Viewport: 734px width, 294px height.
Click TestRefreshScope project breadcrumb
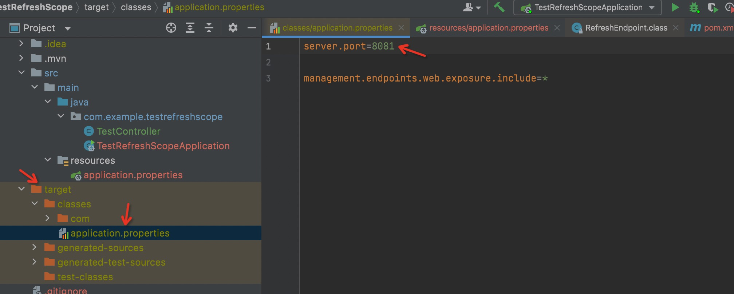pos(36,7)
